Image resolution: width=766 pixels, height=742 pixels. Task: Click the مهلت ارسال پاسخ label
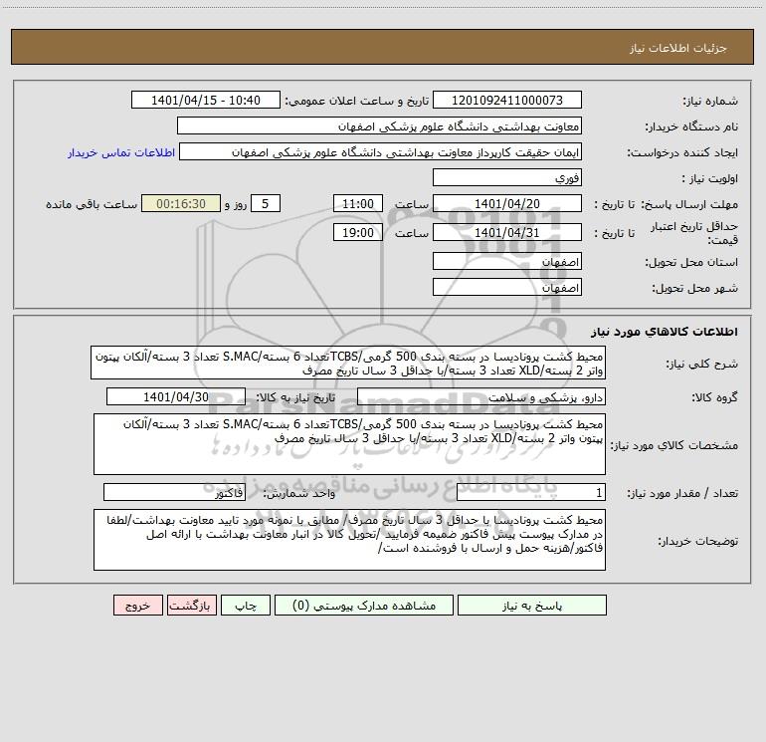(x=690, y=204)
